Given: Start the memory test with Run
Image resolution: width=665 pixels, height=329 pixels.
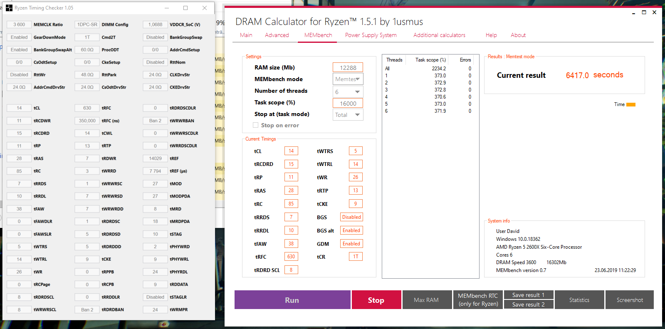Looking at the screenshot, I should [292, 300].
